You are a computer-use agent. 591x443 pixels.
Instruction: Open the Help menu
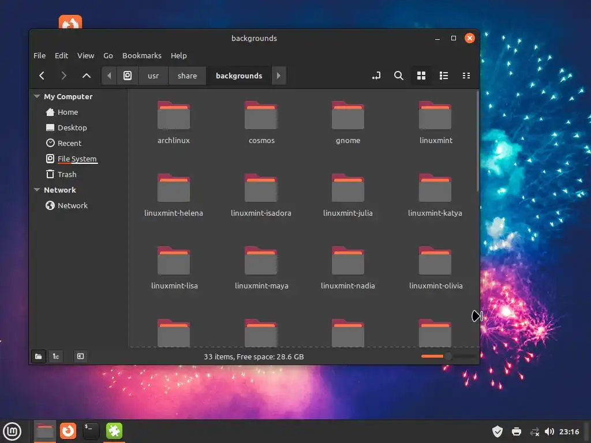[179, 55]
